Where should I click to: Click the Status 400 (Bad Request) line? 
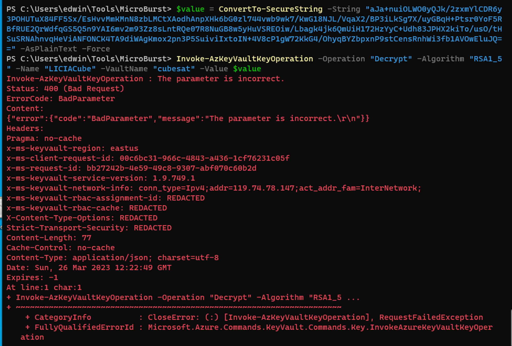point(65,89)
